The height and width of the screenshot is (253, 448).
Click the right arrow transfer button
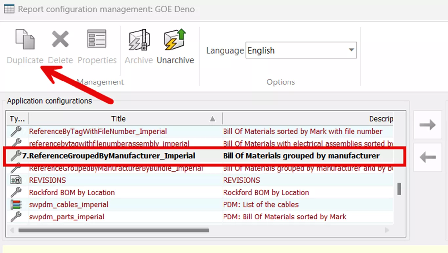[x=427, y=125]
